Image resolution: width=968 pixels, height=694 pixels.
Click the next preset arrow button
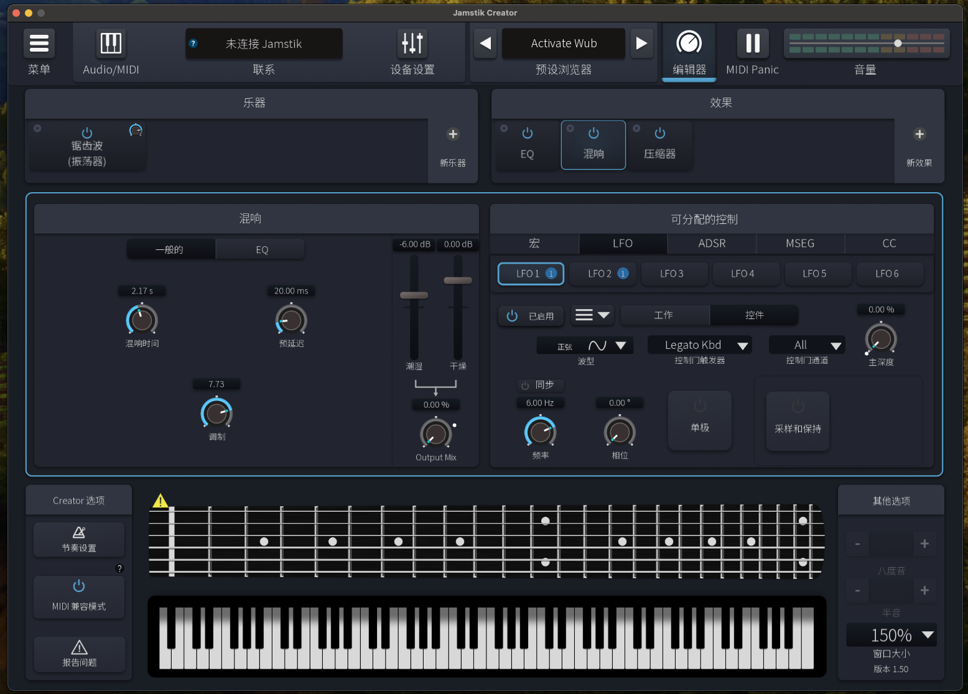641,44
